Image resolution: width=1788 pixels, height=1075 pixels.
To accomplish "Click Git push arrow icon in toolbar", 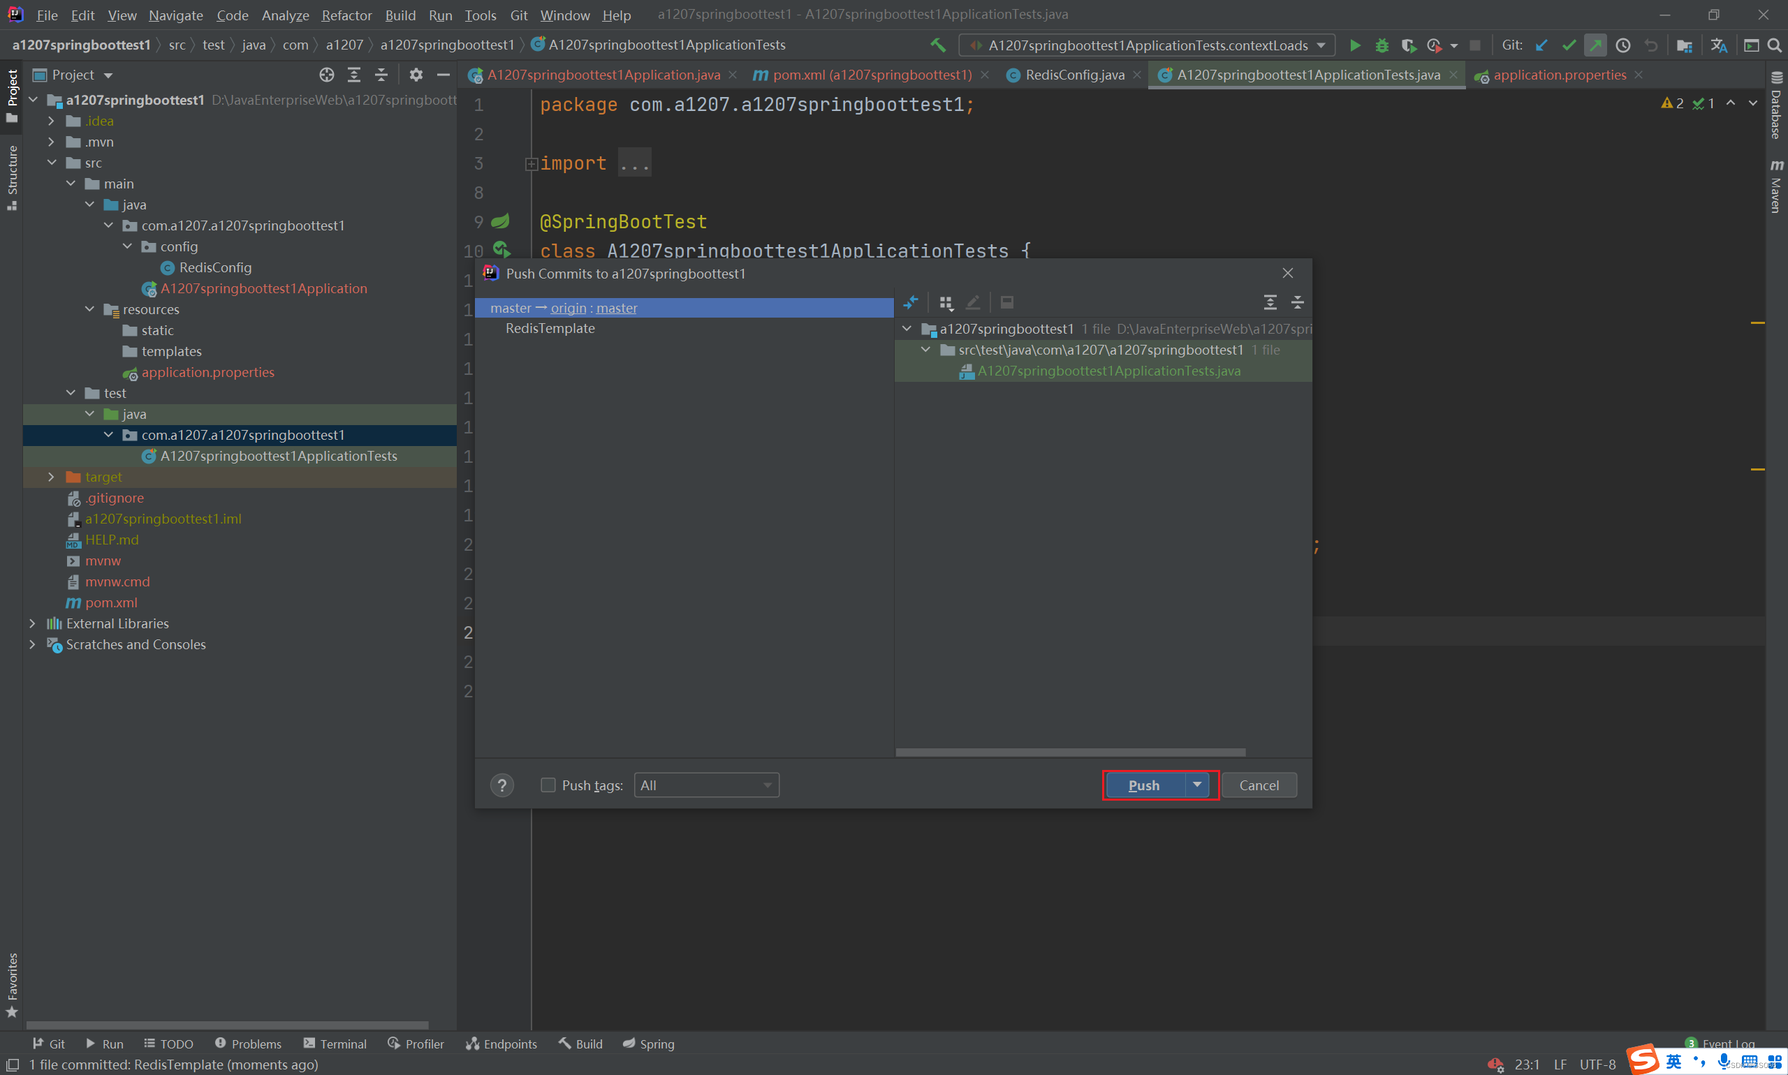I will pyautogui.click(x=1595, y=45).
